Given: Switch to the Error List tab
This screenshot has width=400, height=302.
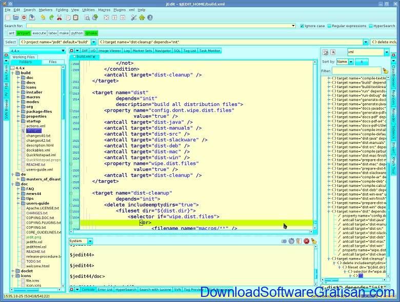Looking at the screenshot, I should click(x=105, y=290).
